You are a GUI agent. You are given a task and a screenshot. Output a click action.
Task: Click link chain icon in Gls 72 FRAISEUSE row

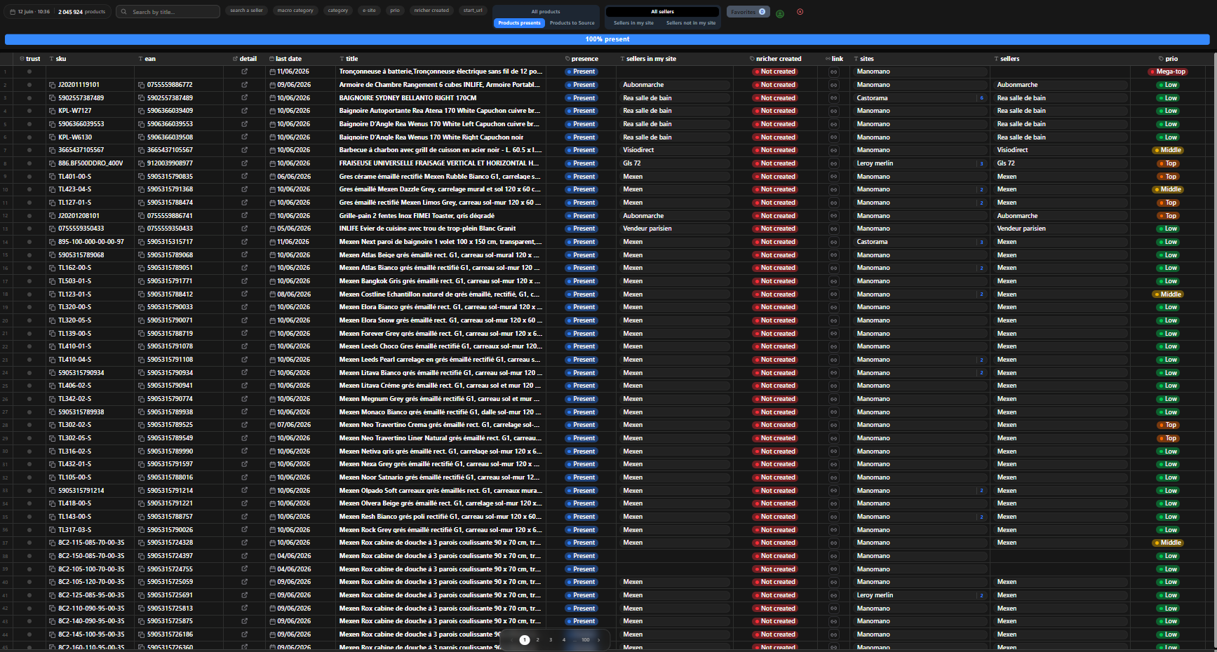(x=834, y=163)
